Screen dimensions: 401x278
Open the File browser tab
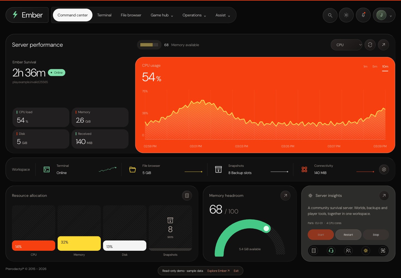[131, 15]
